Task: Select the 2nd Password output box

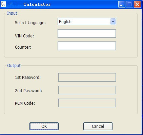Action: coord(87,90)
